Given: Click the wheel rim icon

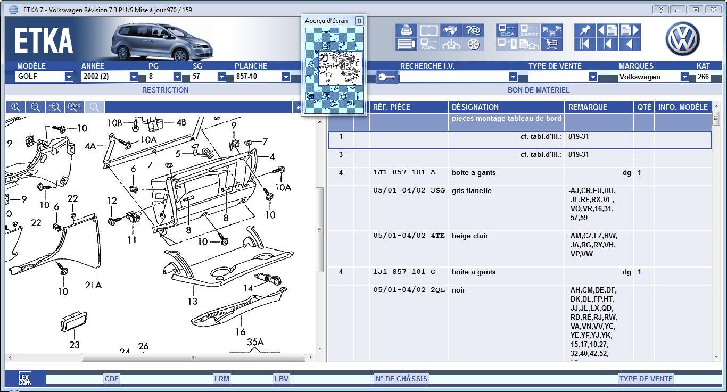Looking at the screenshot, I should (473, 44).
